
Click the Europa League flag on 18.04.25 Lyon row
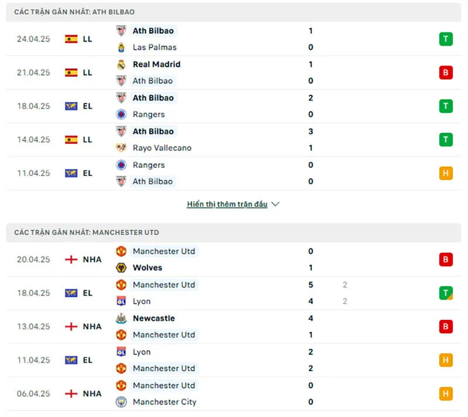[x=71, y=293]
